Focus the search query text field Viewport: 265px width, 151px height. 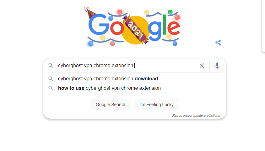pos(126,66)
